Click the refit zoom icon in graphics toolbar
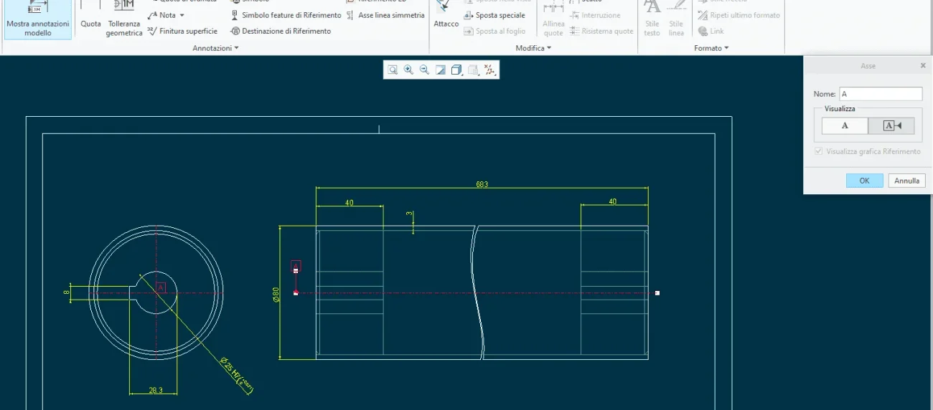Image resolution: width=933 pixels, height=410 pixels. pos(393,70)
